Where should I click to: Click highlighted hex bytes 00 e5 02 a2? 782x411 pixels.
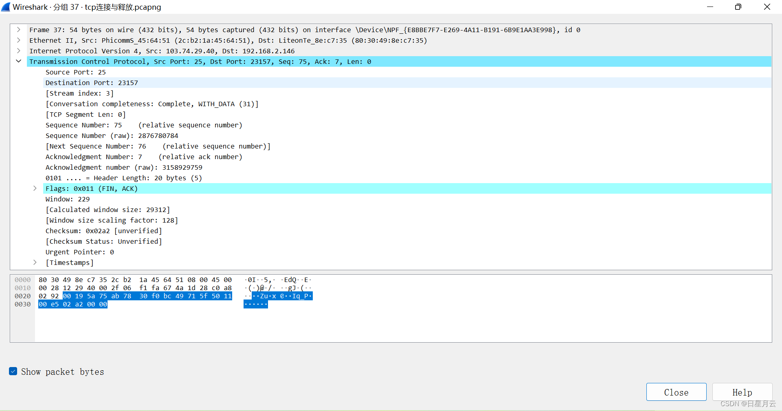tap(61, 304)
